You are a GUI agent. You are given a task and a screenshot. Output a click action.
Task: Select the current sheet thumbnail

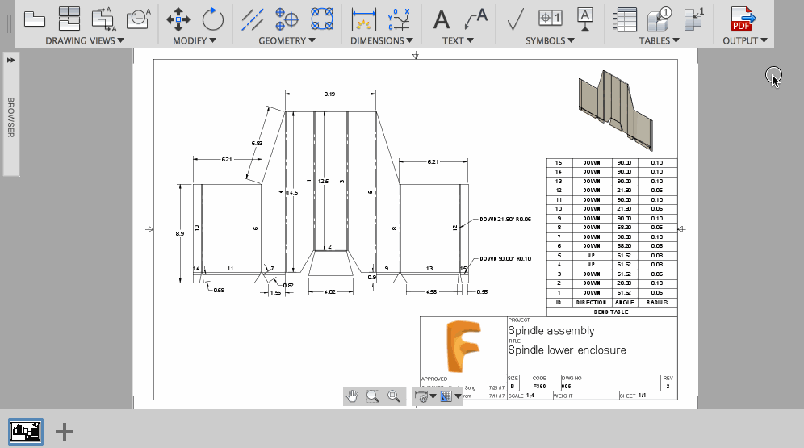coord(26,431)
